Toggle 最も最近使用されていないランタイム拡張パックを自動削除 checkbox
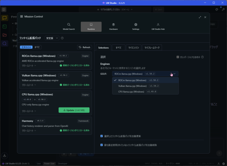Image resolution: width=227 pixels, height=166 pixels. (102, 145)
